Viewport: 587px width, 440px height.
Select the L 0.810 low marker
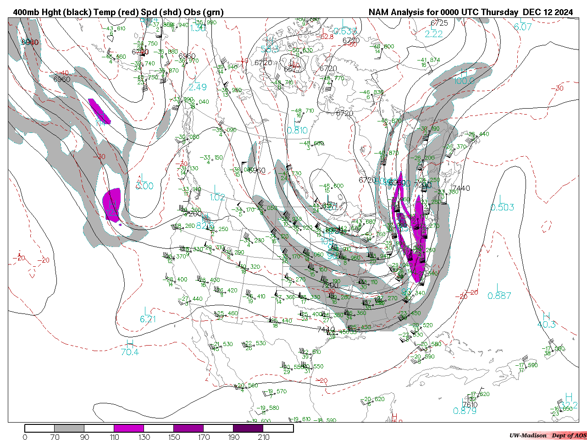point(297,126)
